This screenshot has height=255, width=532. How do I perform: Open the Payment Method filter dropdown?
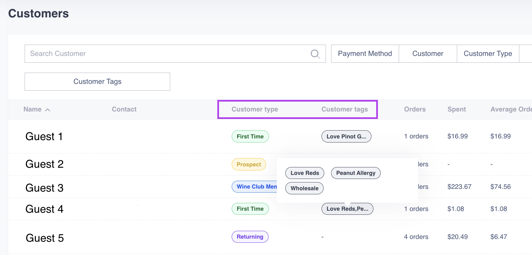pos(365,54)
